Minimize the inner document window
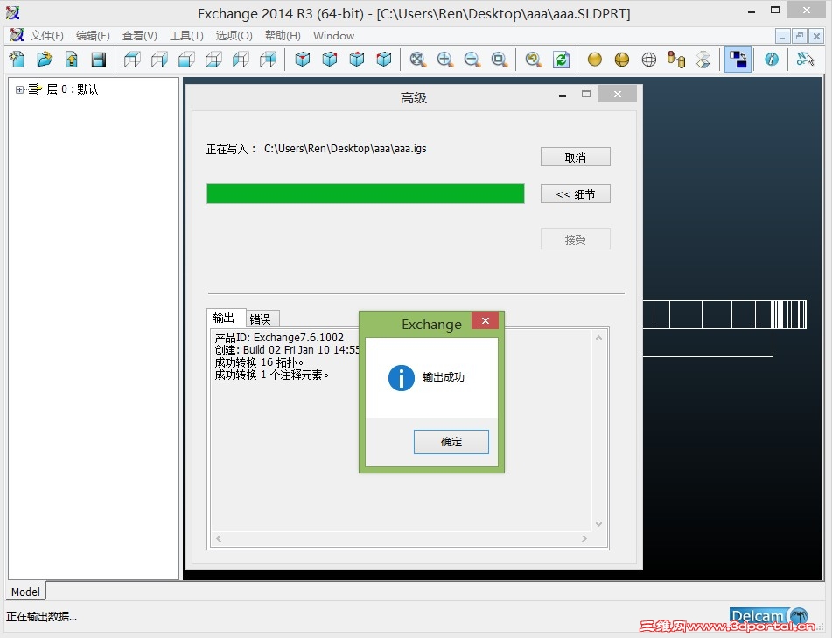The image size is (832, 638). [783, 36]
